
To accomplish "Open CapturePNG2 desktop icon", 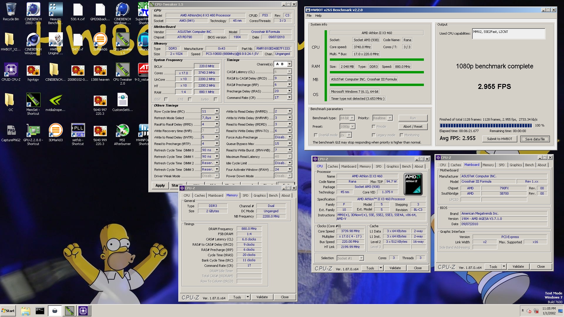I will click(11, 132).
